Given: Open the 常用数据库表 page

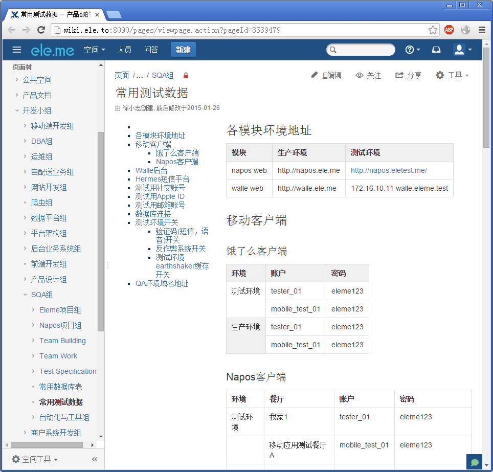Looking at the screenshot, I should (60, 387).
